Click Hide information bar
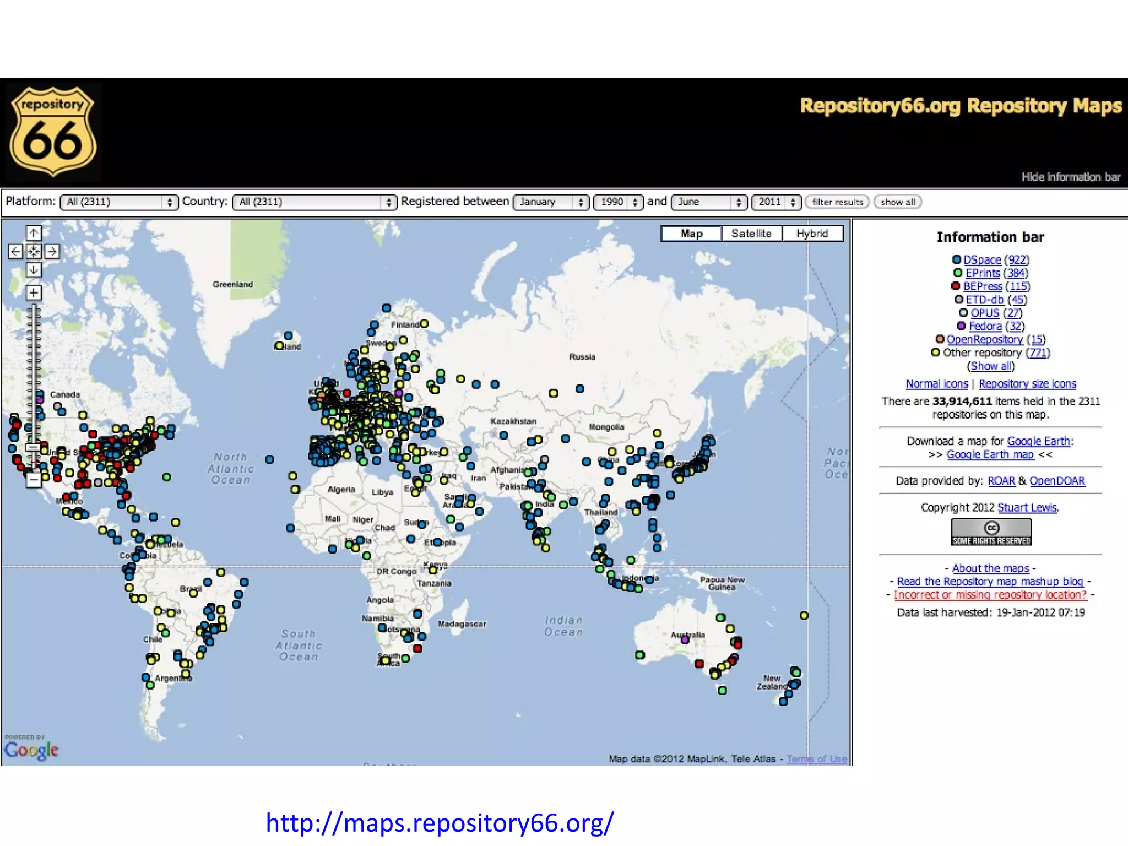1128x846 pixels. (1071, 177)
